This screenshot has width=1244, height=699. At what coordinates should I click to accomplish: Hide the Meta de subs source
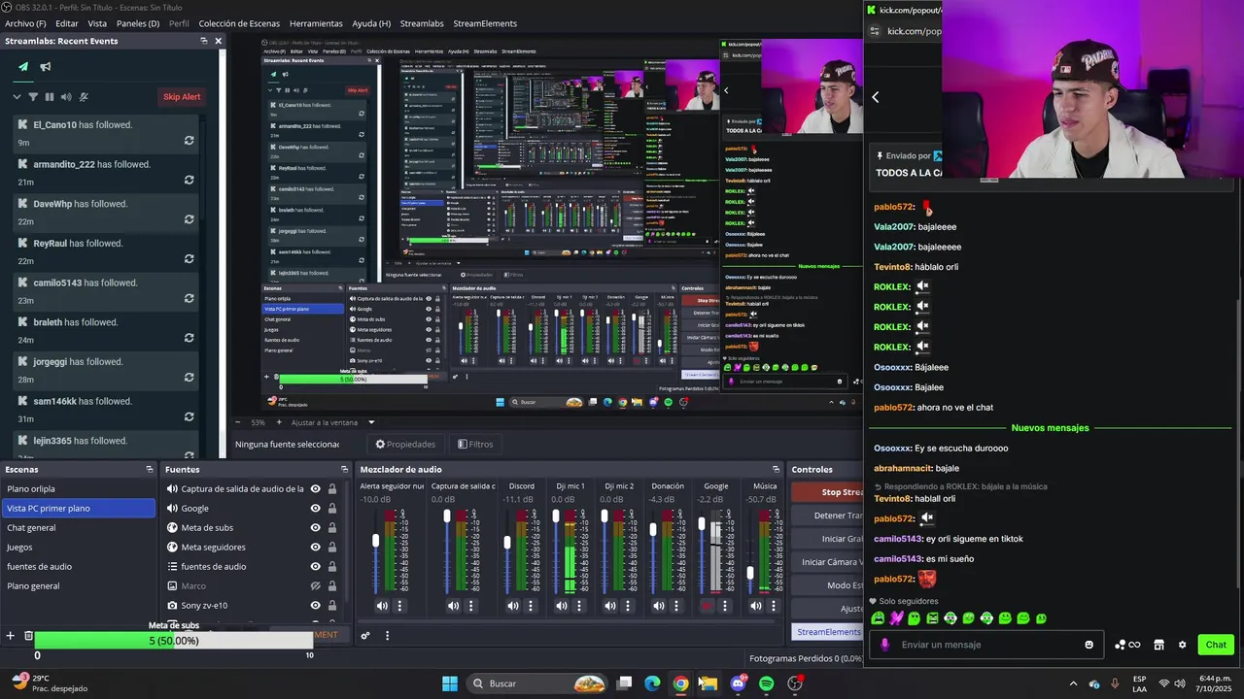tap(315, 527)
